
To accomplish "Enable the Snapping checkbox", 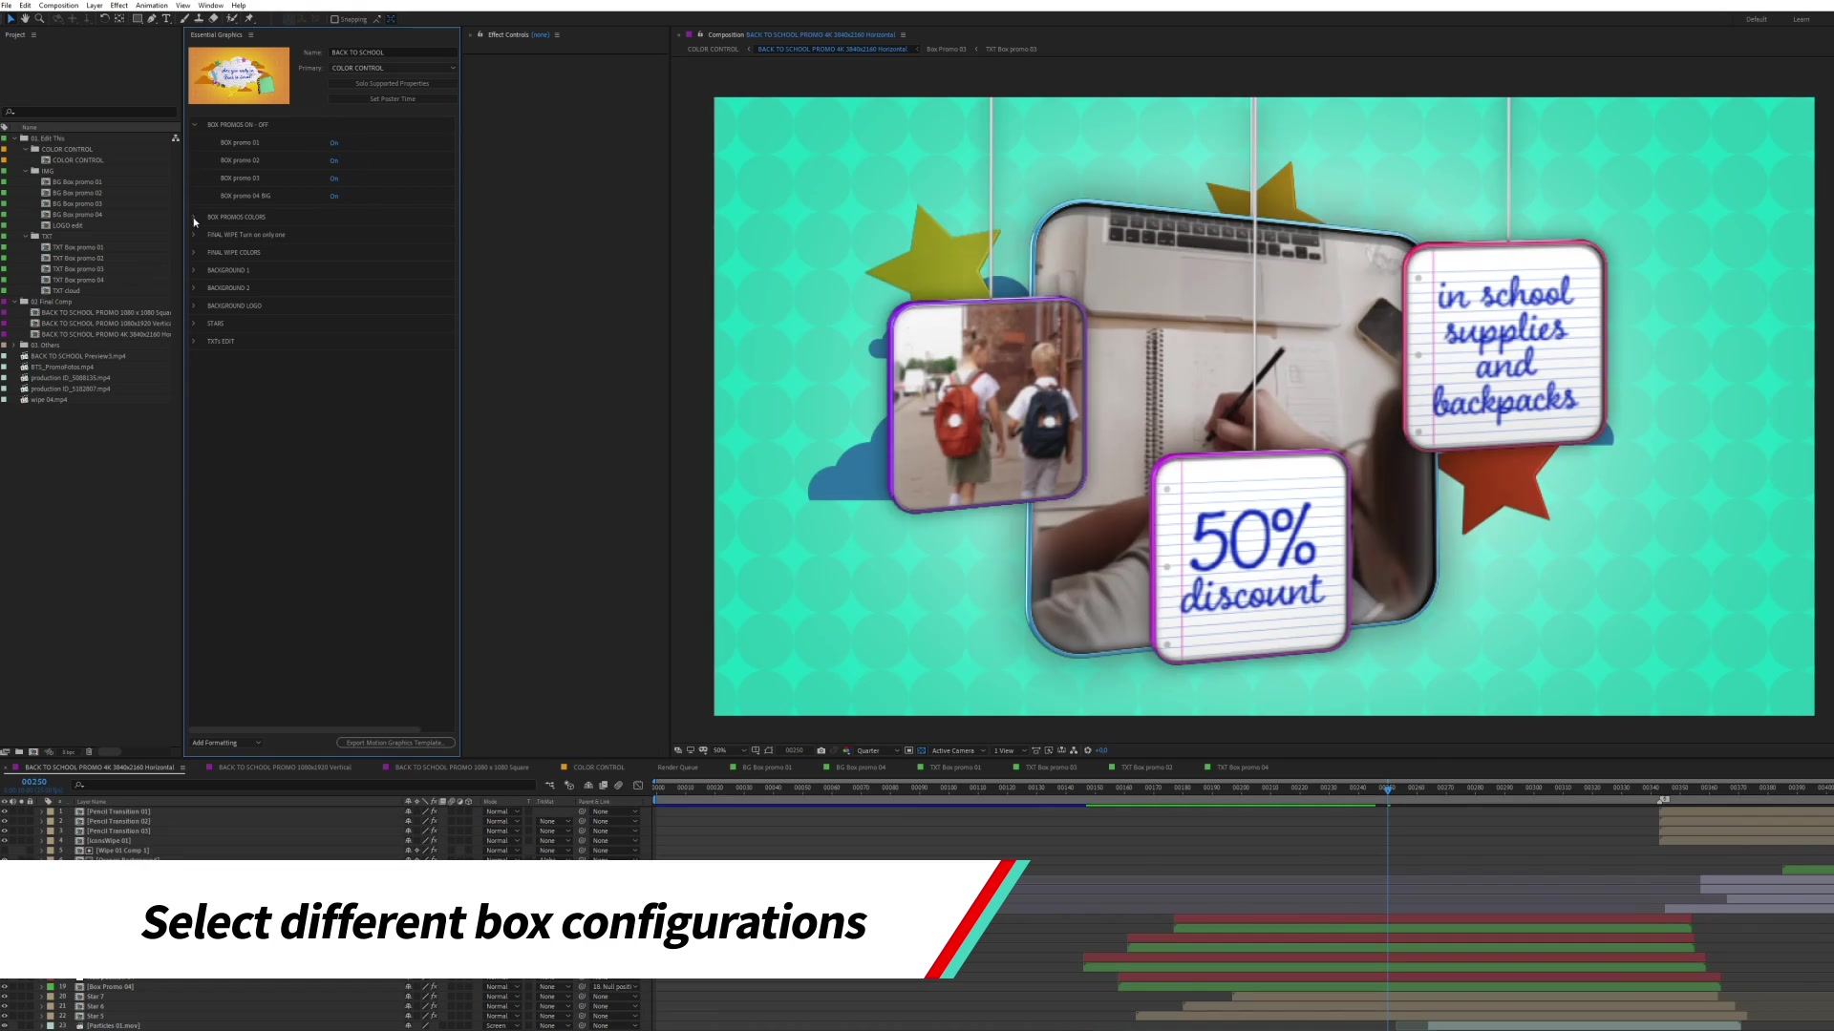I will pos(335,19).
